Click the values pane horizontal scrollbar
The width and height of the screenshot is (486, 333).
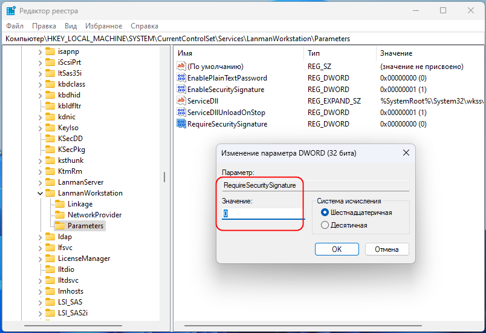[x=303, y=326]
